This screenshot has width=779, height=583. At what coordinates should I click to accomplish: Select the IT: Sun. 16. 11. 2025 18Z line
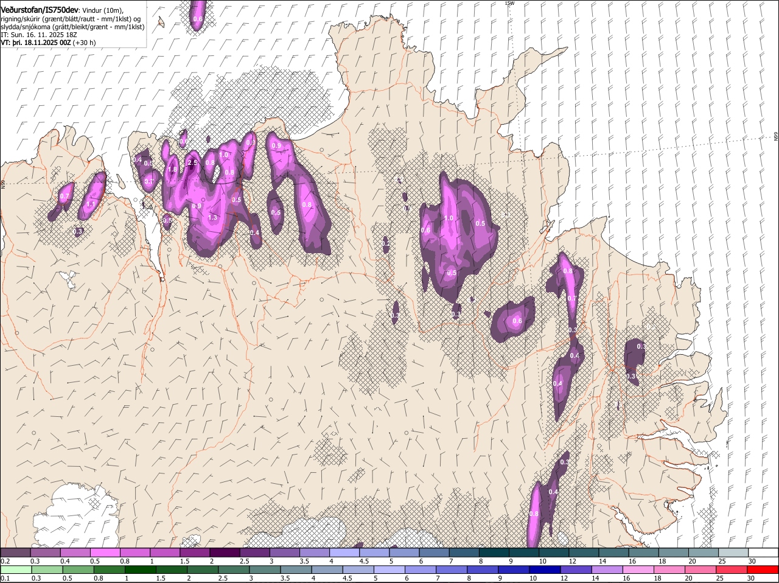pyautogui.click(x=39, y=35)
